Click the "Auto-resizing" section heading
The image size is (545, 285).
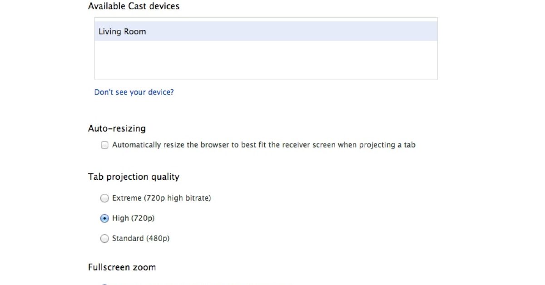tap(117, 128)
